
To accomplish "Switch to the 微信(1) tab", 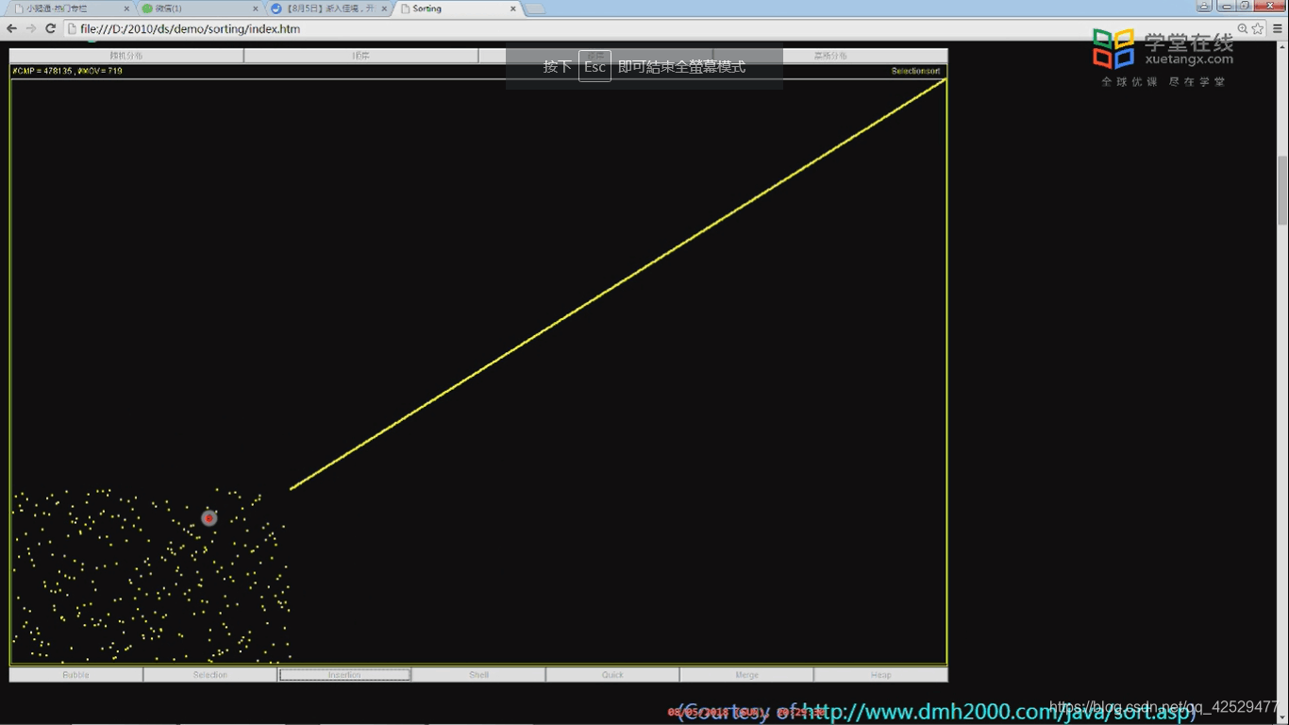I will pyautogui.click(x=198, y=8).
